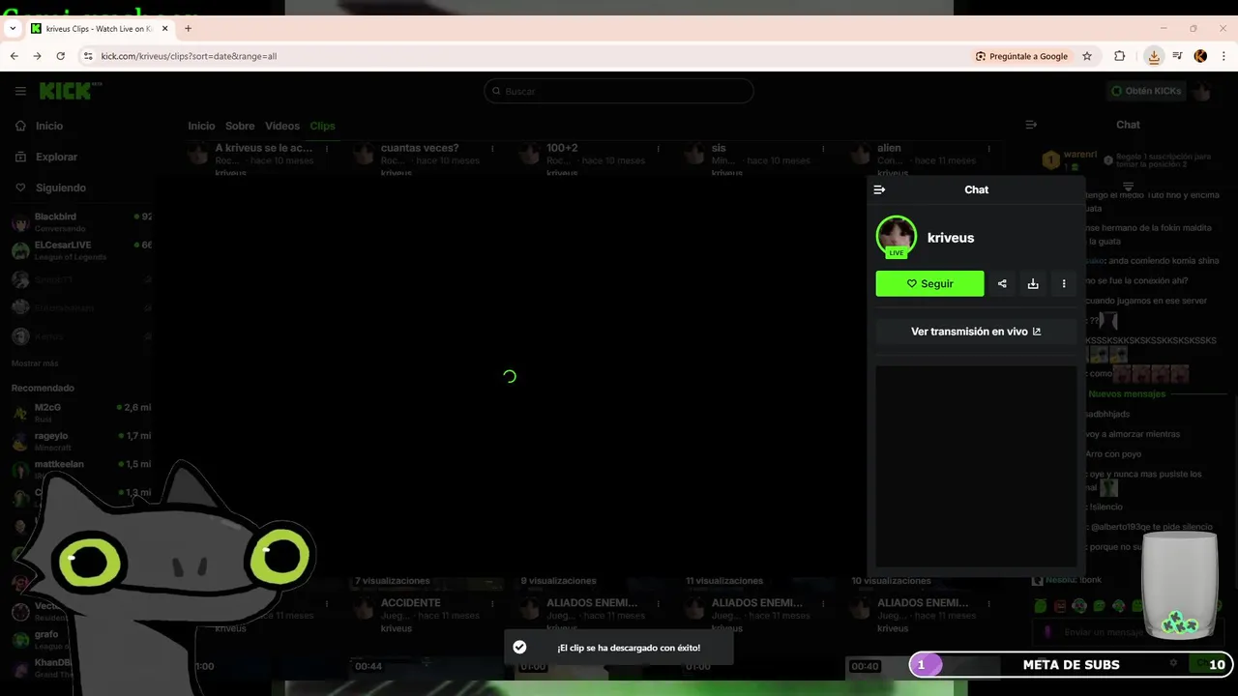Open options for clip 'cuantas veces?'
Viewport: 1238px width, 696px height.
point(492,149)
